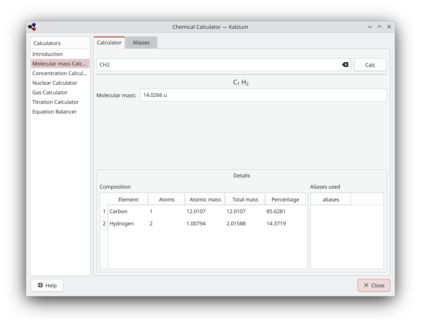Switch to the Aliases tab

point(141,43)
